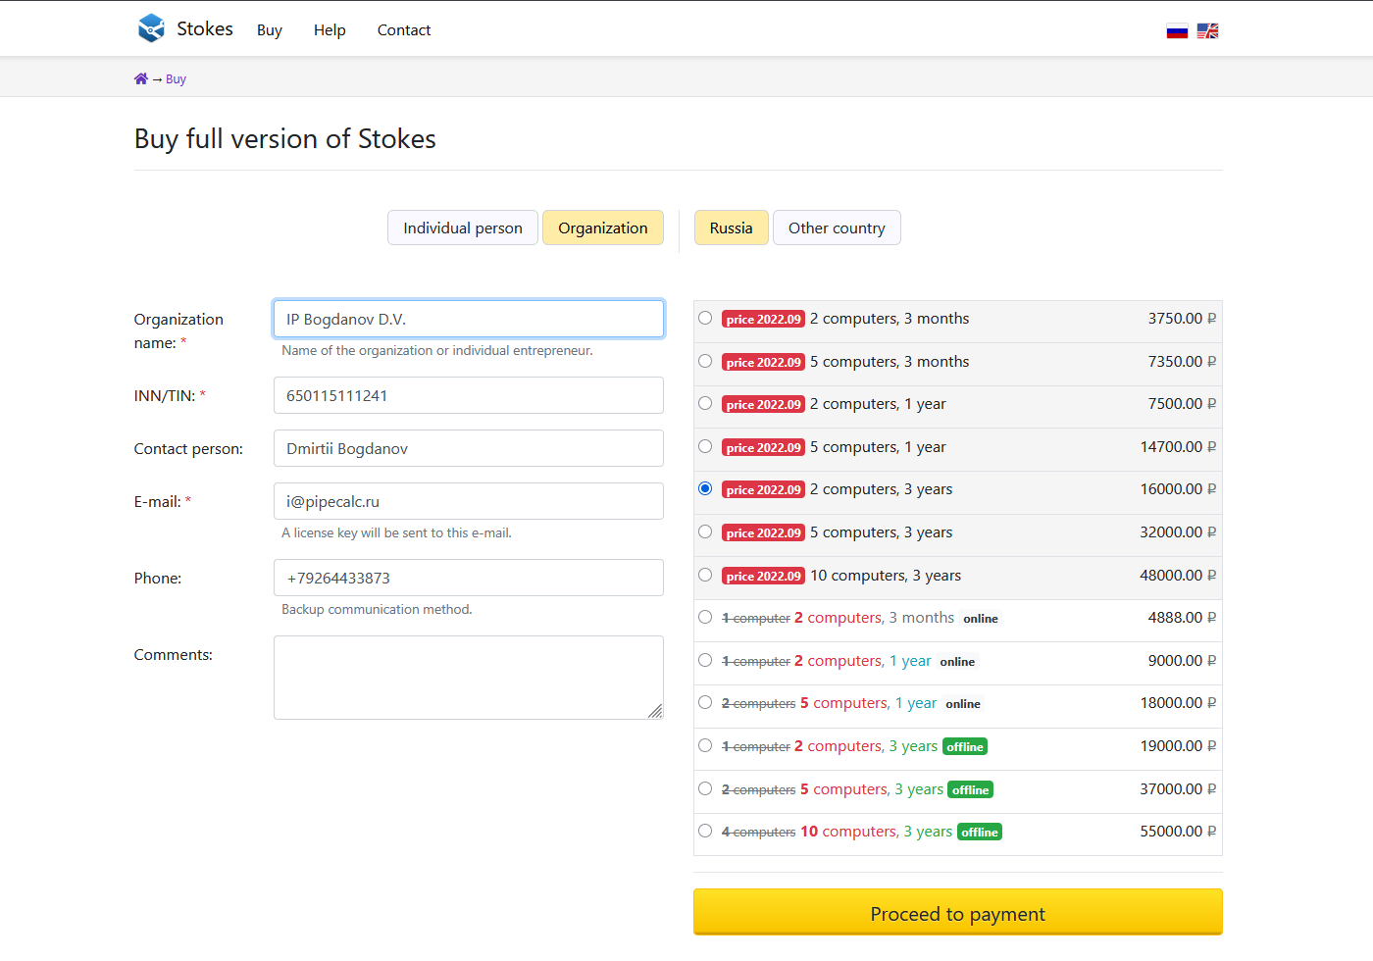The width and height of the screenshot is (1373, 961).
Task: Open the Help menu item
Action: [330, 30]
